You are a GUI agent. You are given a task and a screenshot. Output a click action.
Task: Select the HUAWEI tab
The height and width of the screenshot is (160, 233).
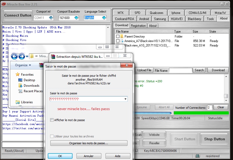pos(177,19)
